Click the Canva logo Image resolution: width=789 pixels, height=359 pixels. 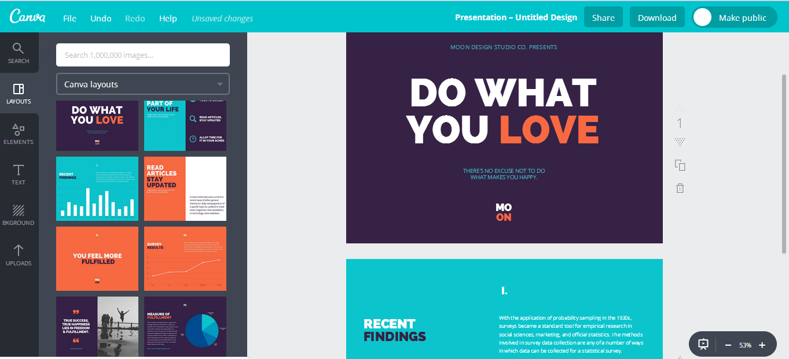point(27,17)
